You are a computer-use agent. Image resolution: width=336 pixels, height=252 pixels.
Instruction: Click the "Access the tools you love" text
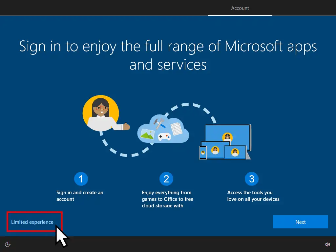pos(253,196)
